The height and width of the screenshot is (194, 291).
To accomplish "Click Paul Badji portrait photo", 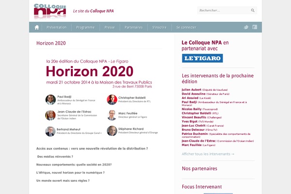I will 50,100.
